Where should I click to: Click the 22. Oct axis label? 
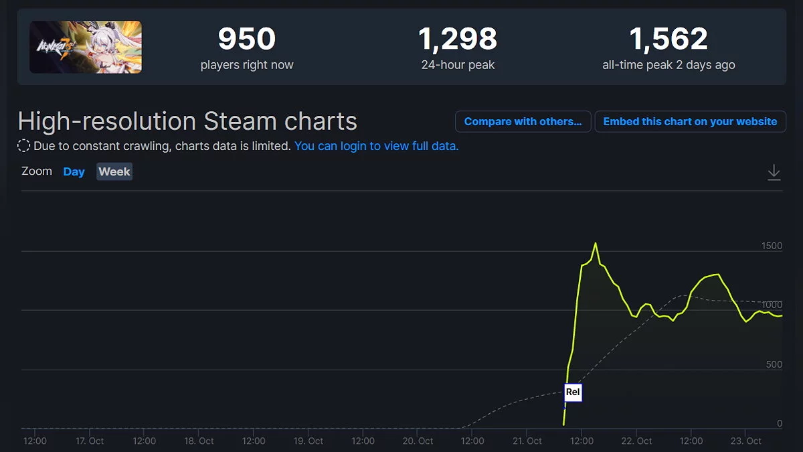[x=636, y=441]
